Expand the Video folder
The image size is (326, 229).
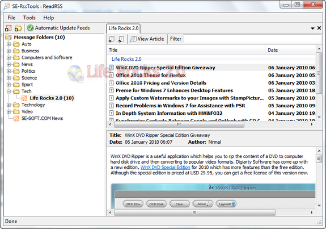point(9,112)
